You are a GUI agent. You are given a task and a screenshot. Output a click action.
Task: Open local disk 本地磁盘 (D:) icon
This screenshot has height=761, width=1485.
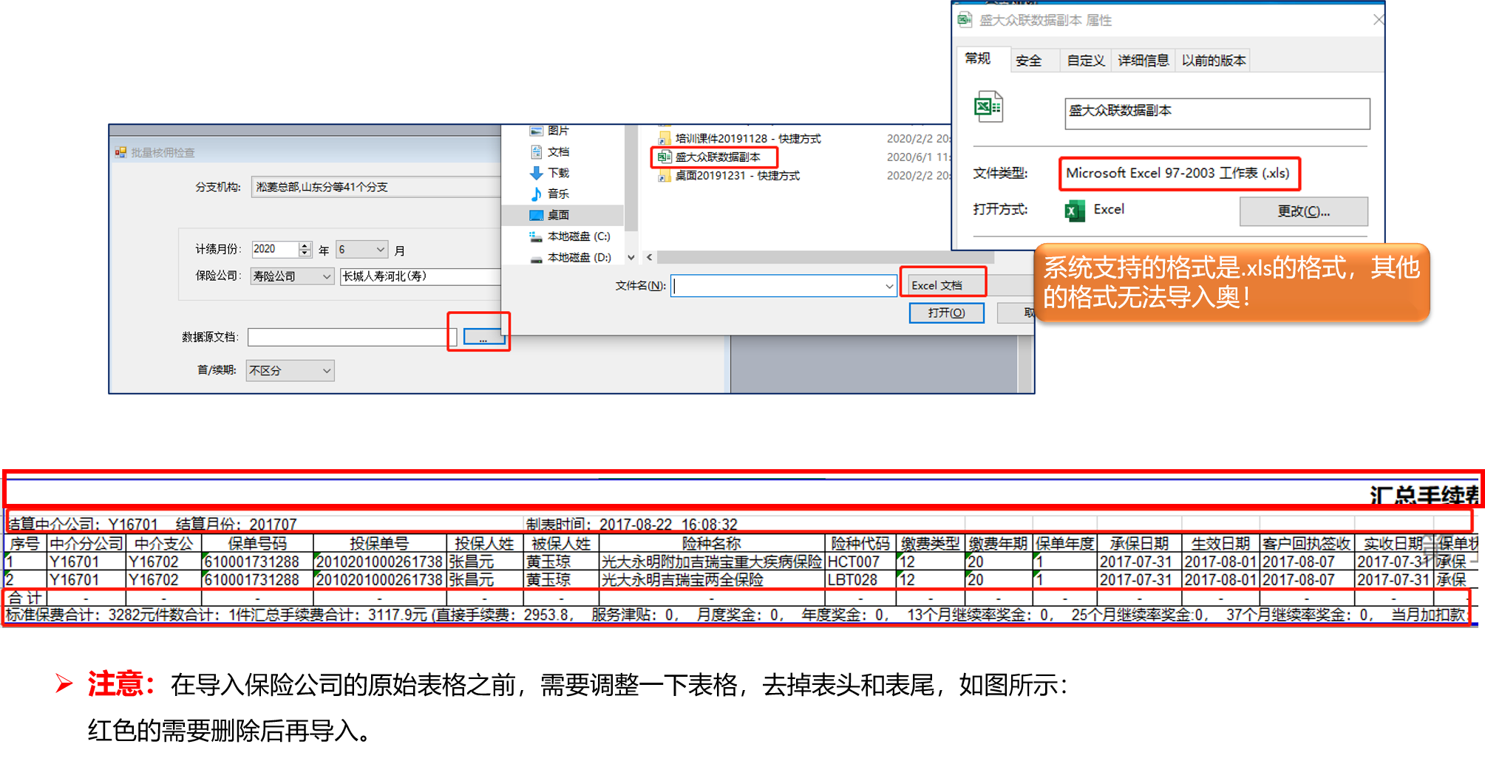[537, 258]
